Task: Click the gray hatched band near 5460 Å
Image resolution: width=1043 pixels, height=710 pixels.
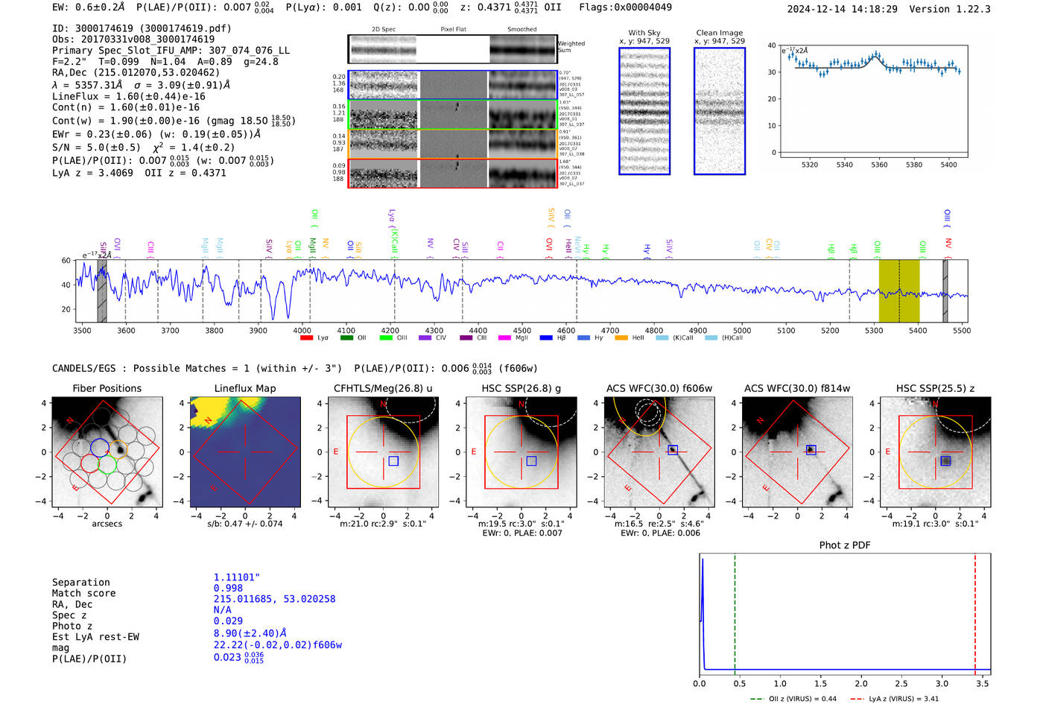Action: [945, 291]
